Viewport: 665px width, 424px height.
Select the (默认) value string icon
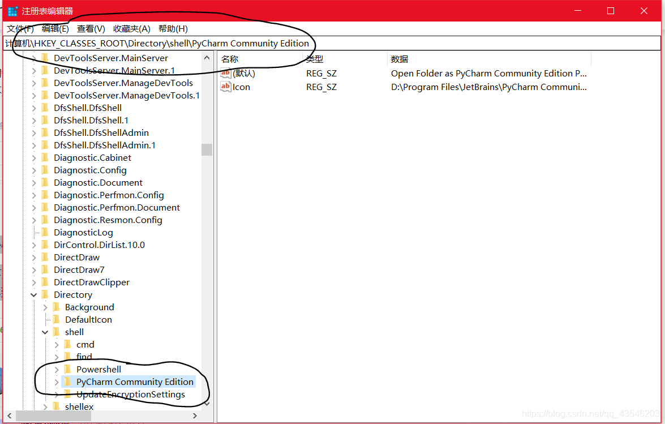tap(226, 74)
